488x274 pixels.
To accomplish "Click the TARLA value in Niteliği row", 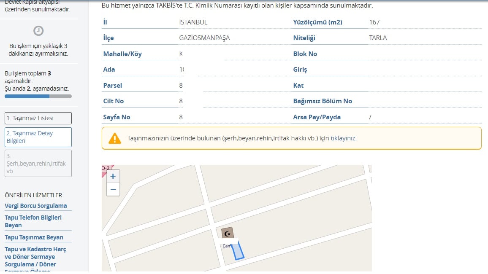I will [x=378, y=38].
